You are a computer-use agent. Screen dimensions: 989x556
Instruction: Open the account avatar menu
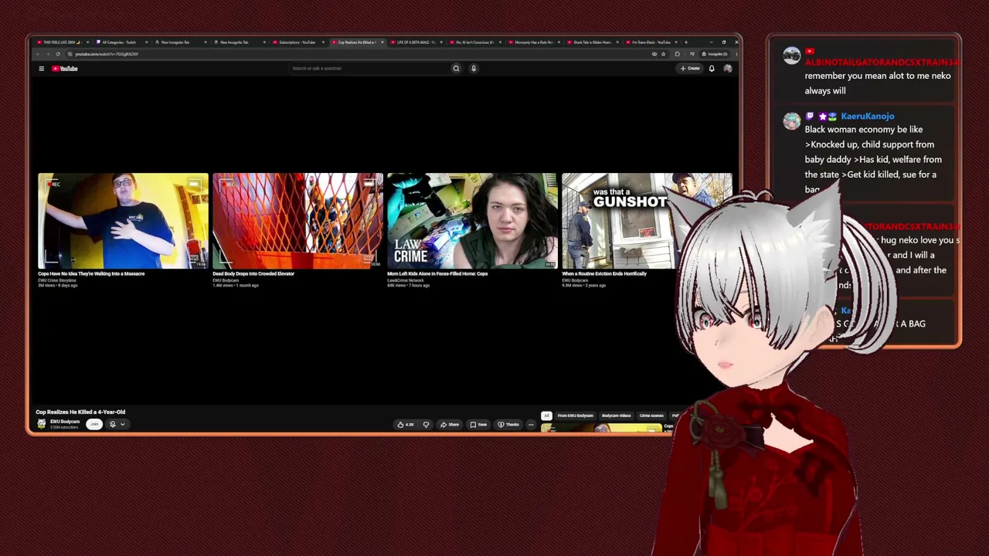727,69
